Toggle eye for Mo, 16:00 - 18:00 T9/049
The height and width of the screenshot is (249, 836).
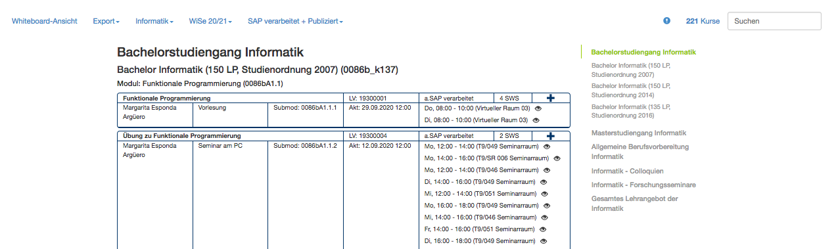(x=547, y=206)
